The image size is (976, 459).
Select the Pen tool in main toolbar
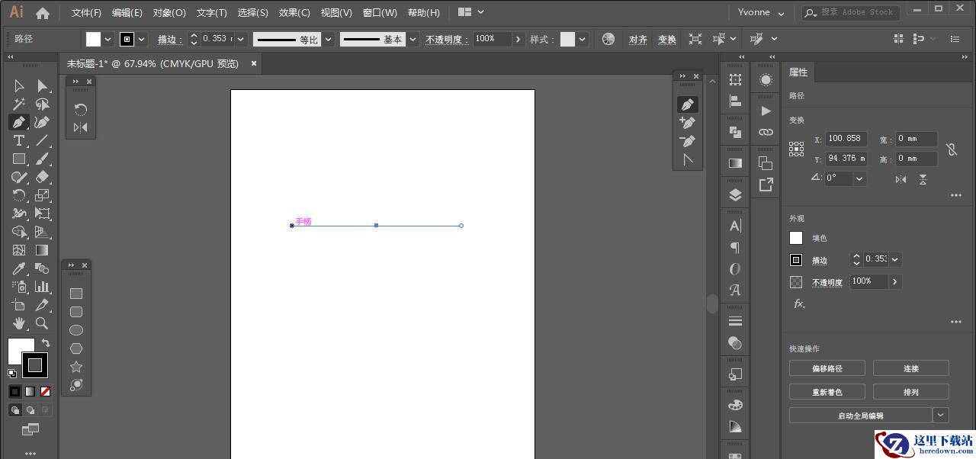[x=19, y=122]
